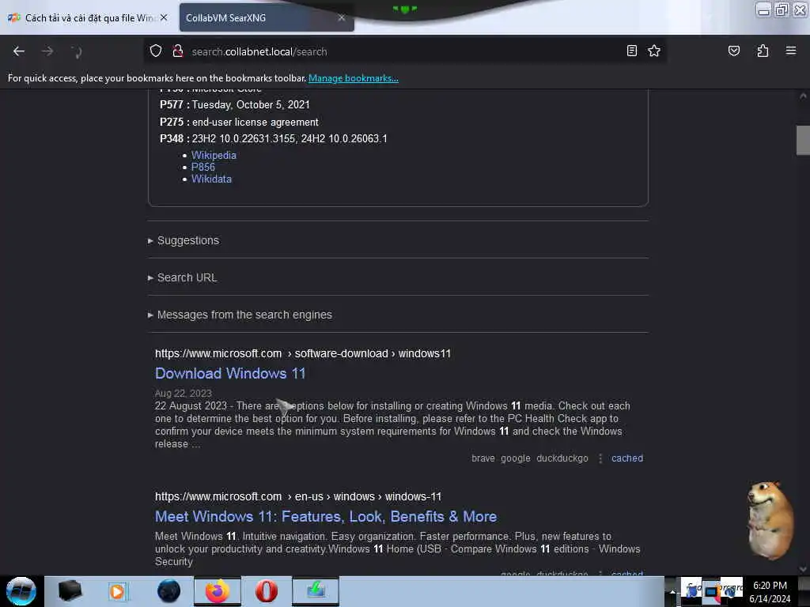
Task: Open the Pocket save icon
Action: tap(733, 51)
